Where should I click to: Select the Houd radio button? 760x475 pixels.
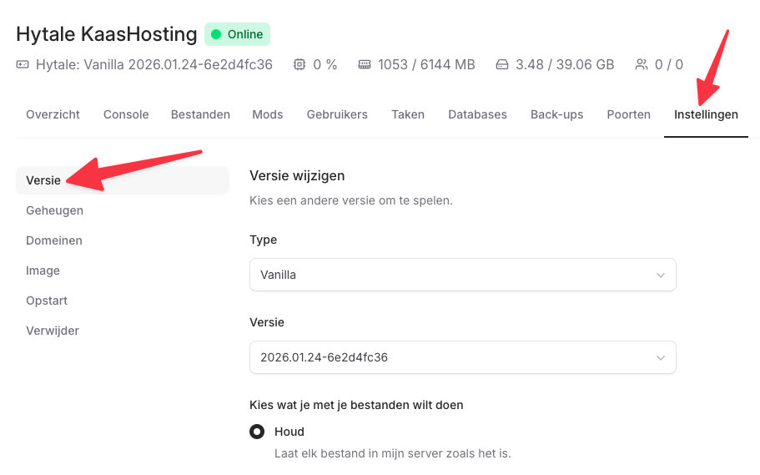[257, 432]
